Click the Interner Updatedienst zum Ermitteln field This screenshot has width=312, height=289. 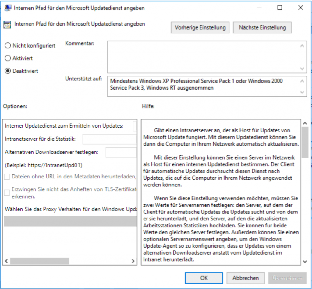135,126
